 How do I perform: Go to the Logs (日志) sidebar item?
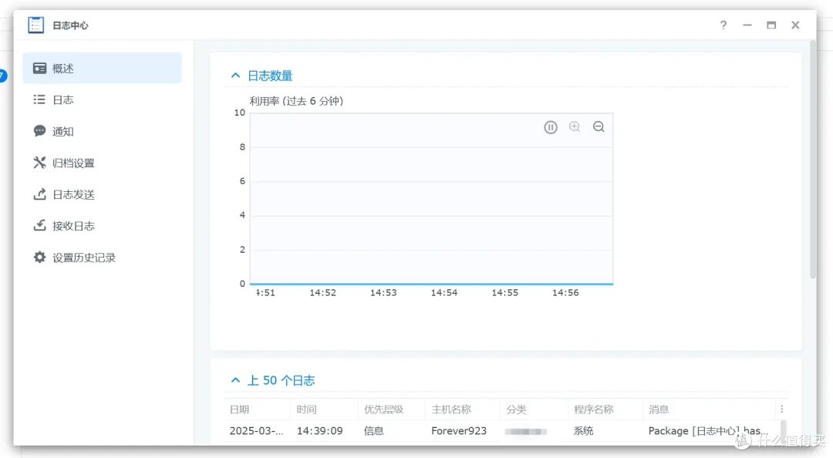[102, 100]
